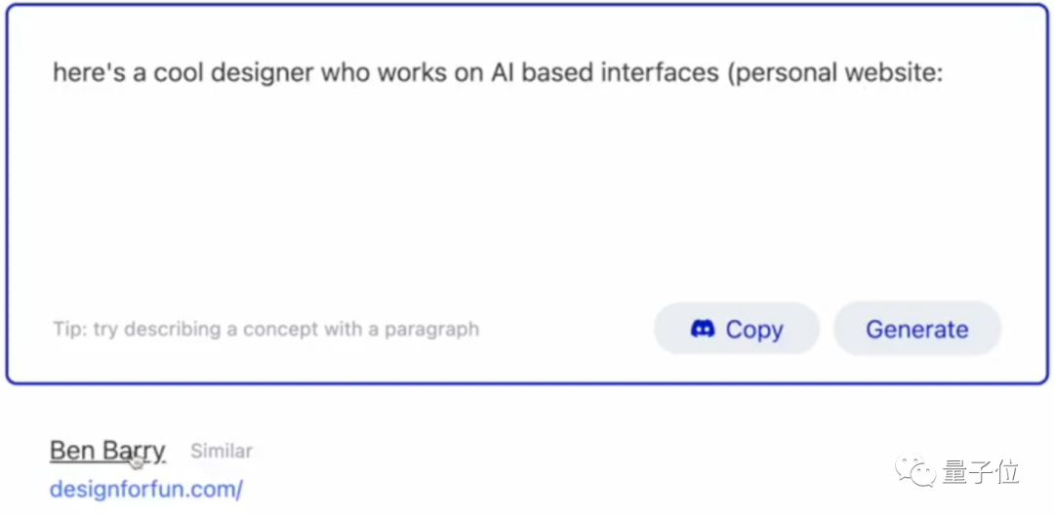Open the Ben Barry result link

(x=107, y=451)
